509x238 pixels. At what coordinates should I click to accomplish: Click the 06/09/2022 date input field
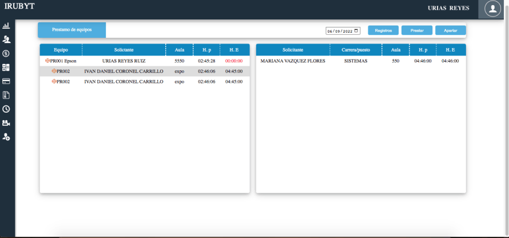pyautogui.click(x=340, y=31)
